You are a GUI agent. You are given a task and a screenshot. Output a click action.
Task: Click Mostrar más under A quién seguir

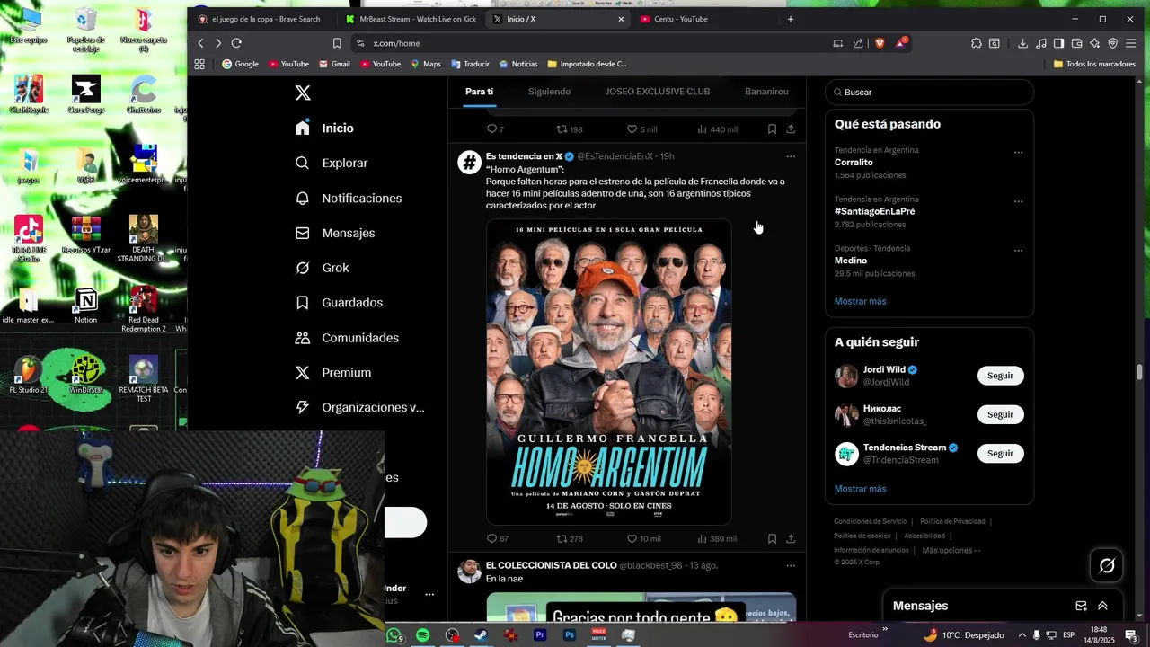(x=860, y=489)
